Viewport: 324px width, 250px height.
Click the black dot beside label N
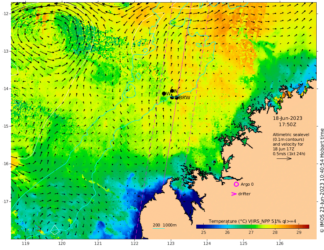(x=172, y=91)
